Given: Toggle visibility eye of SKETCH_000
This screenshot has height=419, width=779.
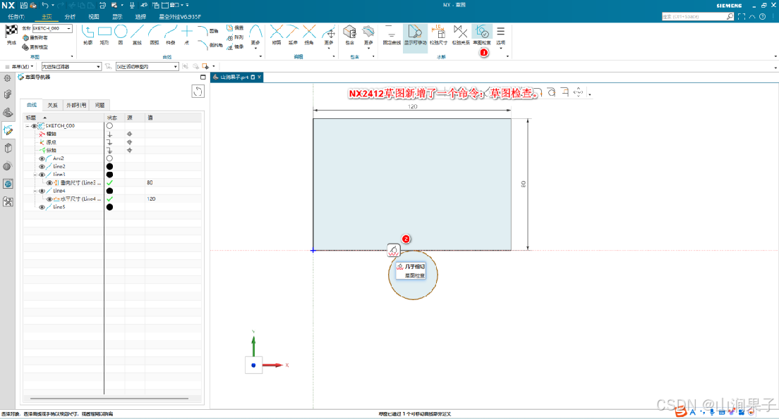Looking at the screenshot, I should pos(34,126).
